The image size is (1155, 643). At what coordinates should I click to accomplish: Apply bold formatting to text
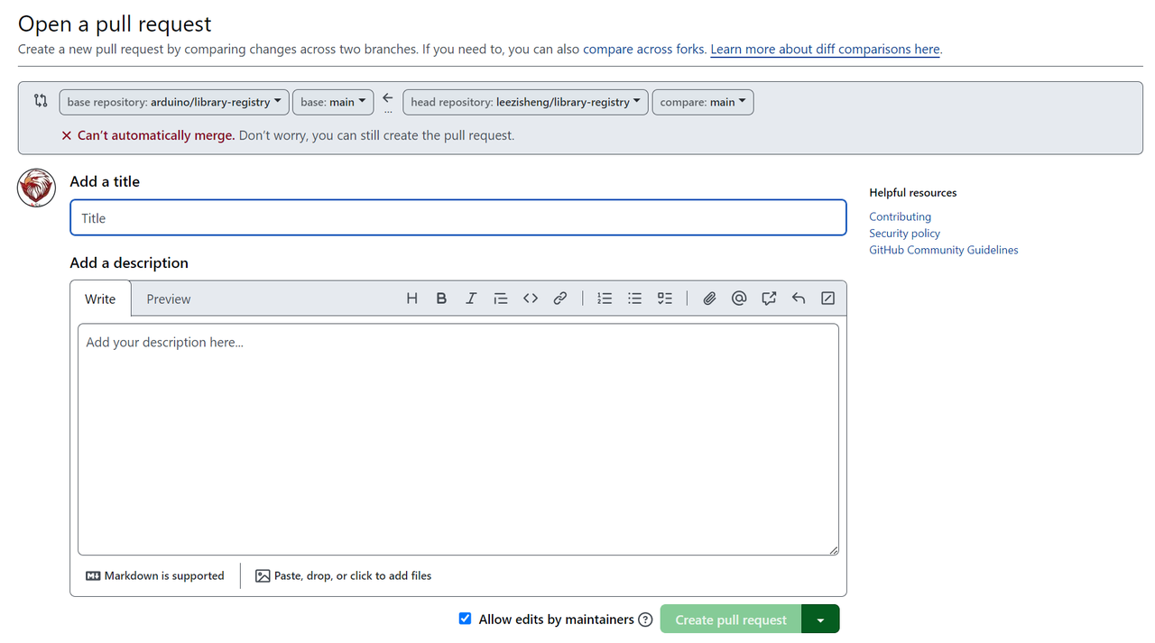441,299
